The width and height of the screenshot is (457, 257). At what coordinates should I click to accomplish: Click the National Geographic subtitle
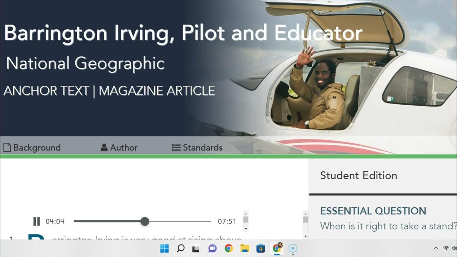pyautogui.click(x=85, y=63)
